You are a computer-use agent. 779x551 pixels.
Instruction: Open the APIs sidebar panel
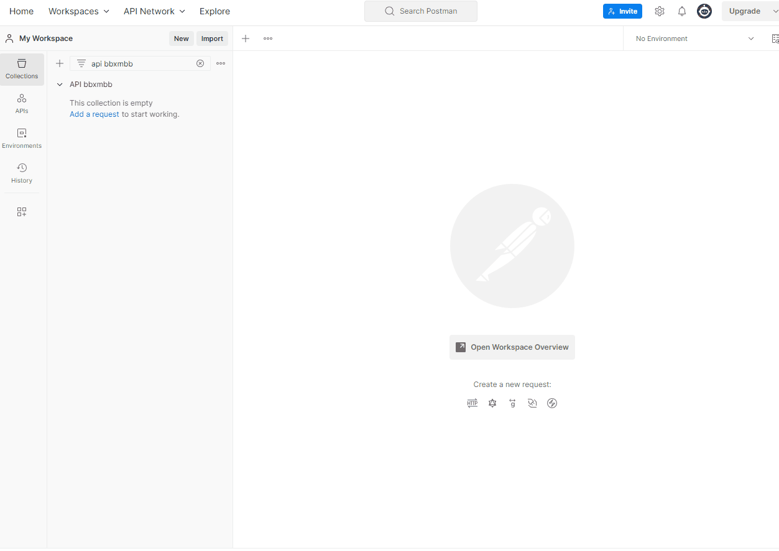click(22, 104)
